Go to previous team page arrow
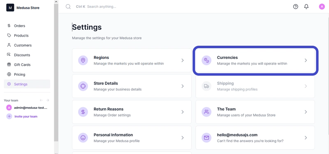The width and height of the screenshot is (329, 154). point(42,100)
